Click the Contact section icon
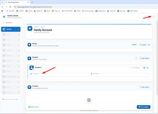This screenshot has height=114, width=158. 29,87
